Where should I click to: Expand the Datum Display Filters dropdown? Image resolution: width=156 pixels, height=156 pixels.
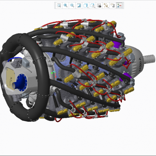[106, 5]
